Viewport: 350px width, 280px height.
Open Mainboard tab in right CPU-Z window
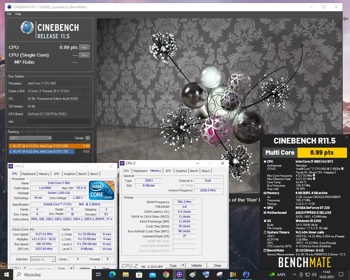click(x=140, y=171)
